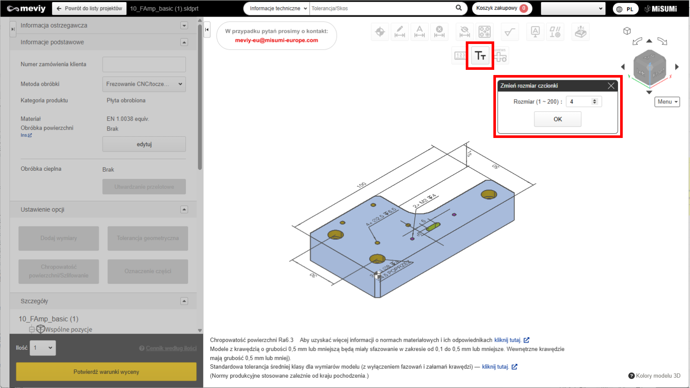Click the ruler 123 icon

coord(460,56)
